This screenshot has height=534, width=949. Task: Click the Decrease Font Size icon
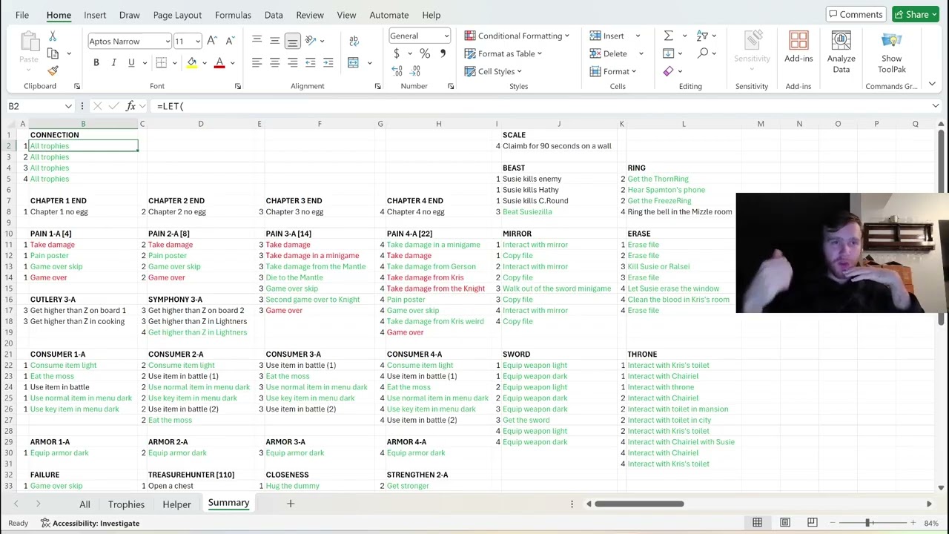230,41
